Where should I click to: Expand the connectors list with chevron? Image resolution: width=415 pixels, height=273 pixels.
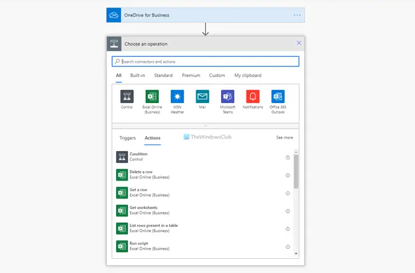pos(205,126)
